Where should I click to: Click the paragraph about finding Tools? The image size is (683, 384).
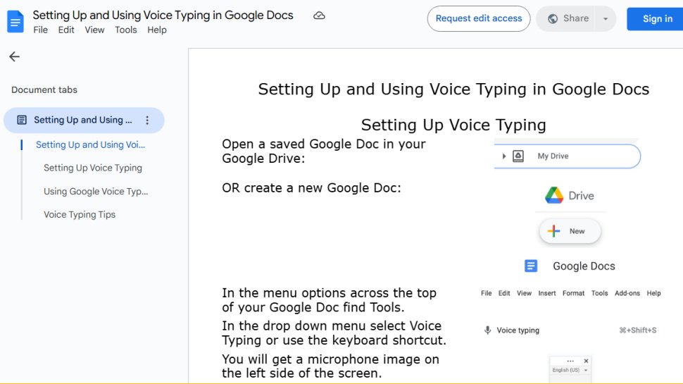pyautogui.click(x=330, y=300)
